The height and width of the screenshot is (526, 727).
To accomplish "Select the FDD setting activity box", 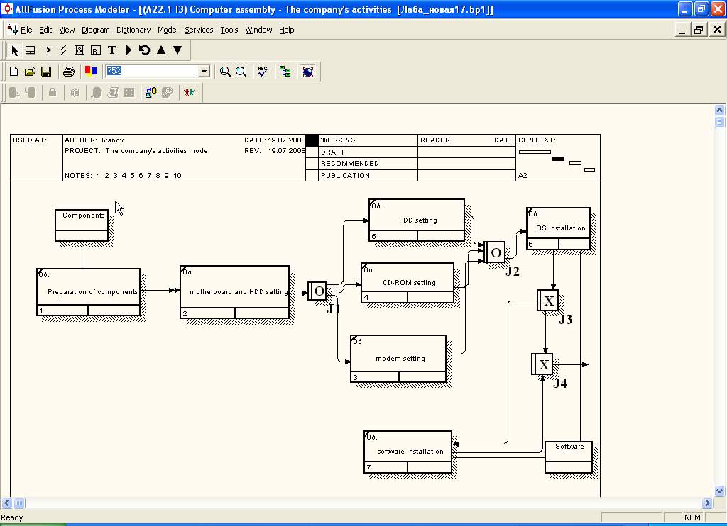I will click(416, 220).
